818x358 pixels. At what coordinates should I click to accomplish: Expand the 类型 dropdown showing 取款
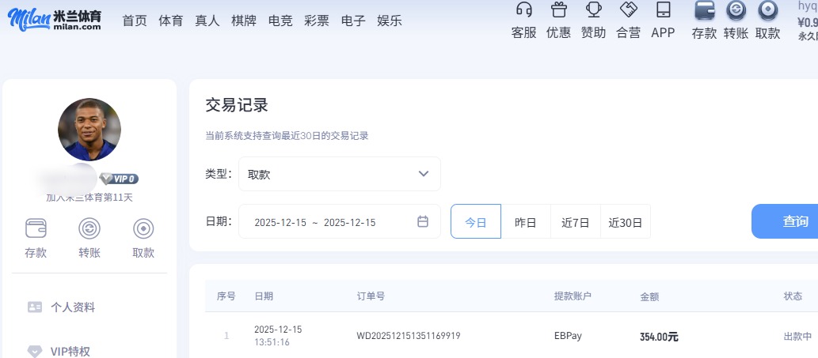tap(340, 174)
